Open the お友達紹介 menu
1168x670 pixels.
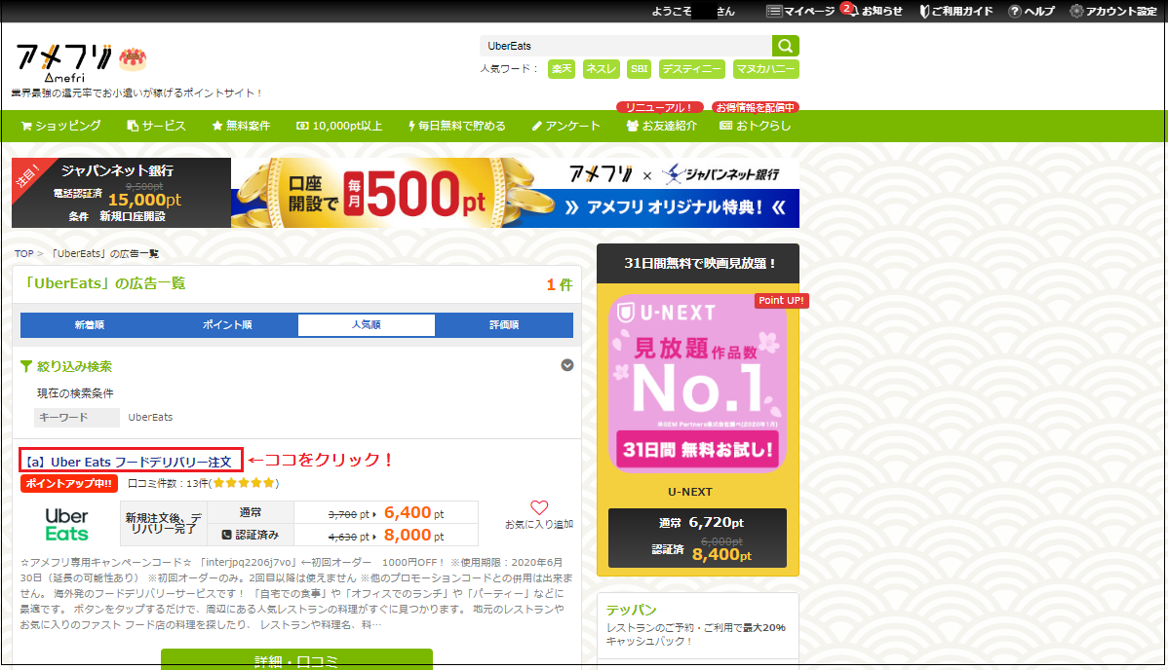(661, 126)
